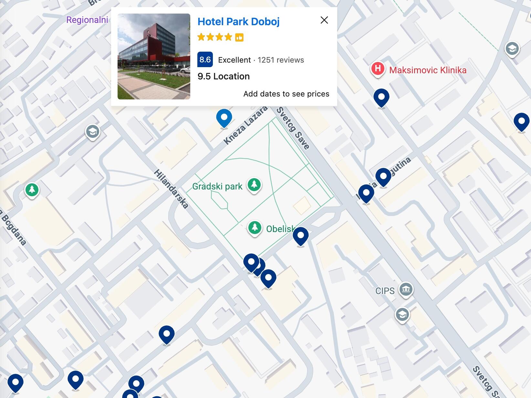This screenshot has height=398, width=531.
Task: Click the school icon northeast of Maksimovic Klinika
Action: coord(512,49)
